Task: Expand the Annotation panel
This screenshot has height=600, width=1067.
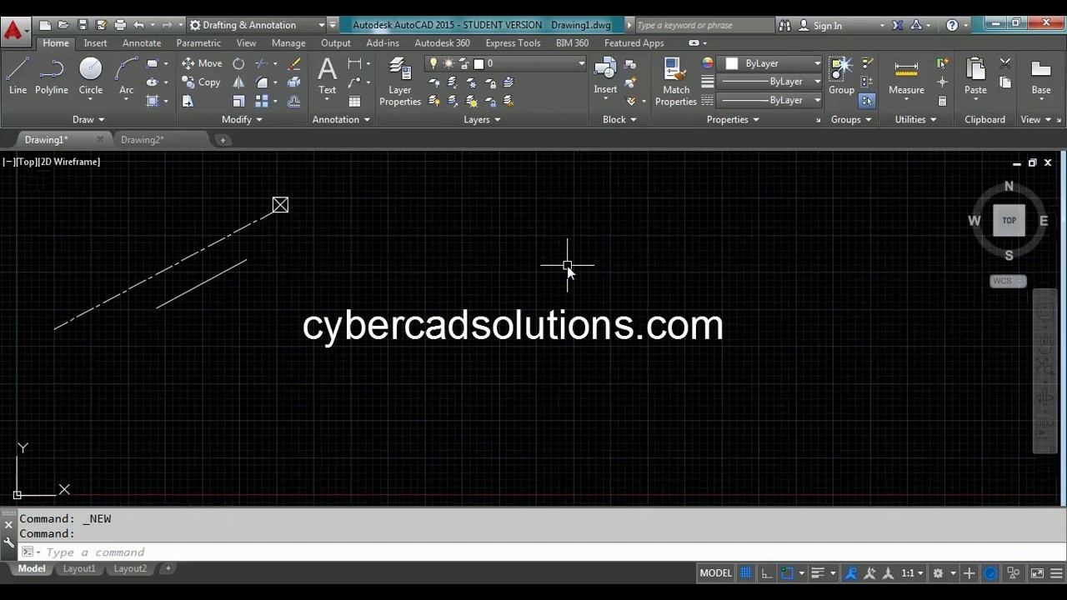Action: point(341,119)
